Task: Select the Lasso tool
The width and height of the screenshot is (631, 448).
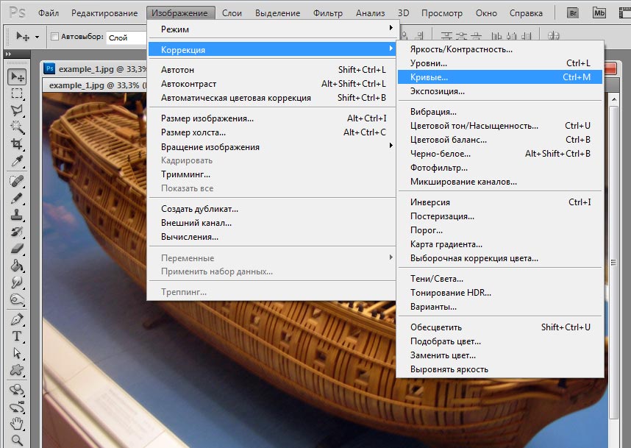Action: (17, 110)
